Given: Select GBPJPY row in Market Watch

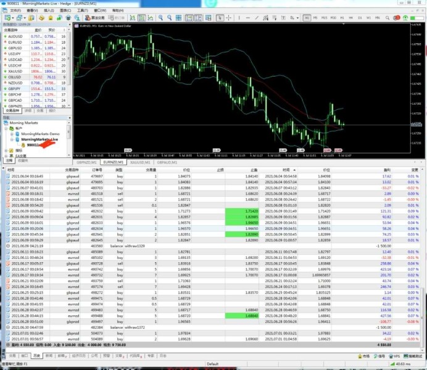Looking at the screenshot, I should coord(35,89).
